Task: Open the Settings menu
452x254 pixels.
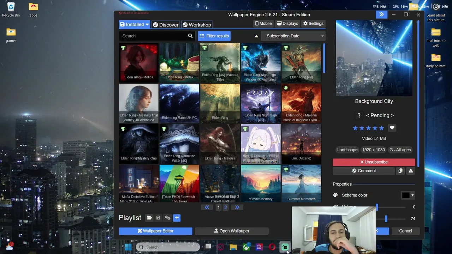Action: pyautogui.click(x=313, y=23)
